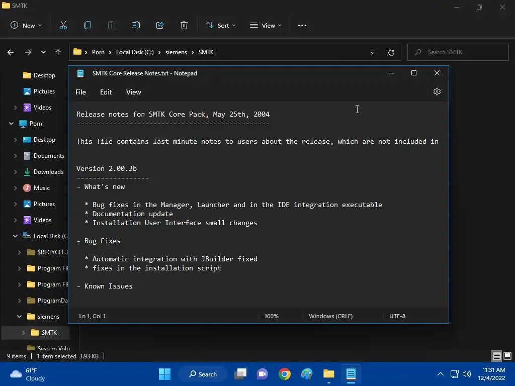The width and height of the screenshot is (515, 386).
Task: Open volume control in system tray
Action: coord(466,374)
